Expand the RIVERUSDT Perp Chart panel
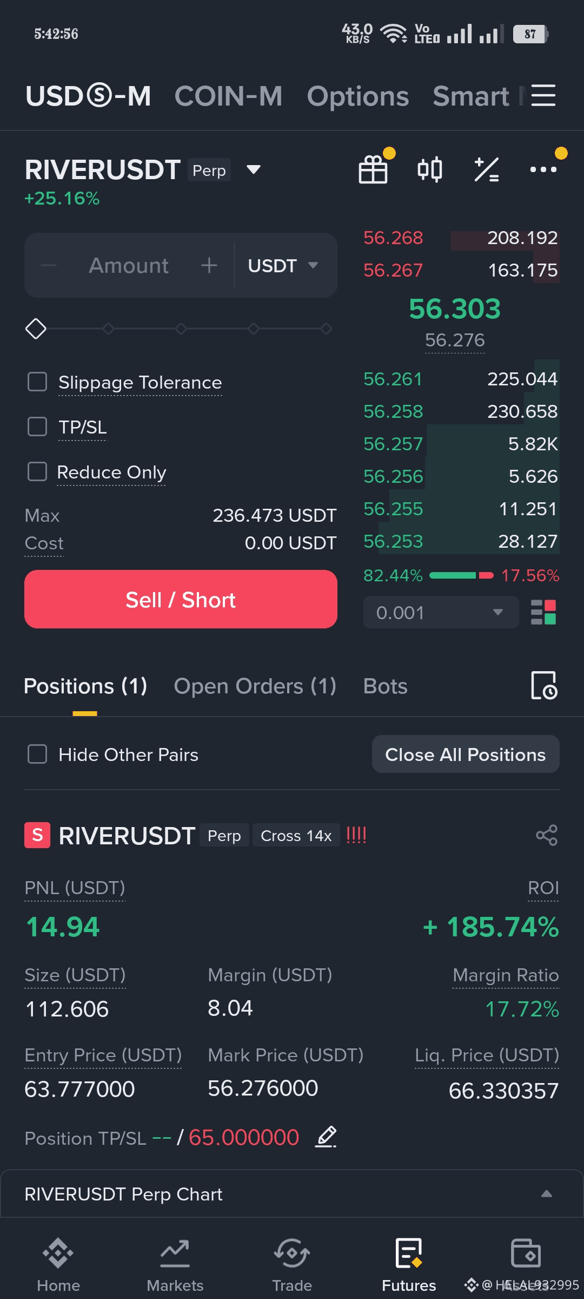The height and width of the screenshot is (1299, 584). pyautogui.click(x=547, y=1193)
